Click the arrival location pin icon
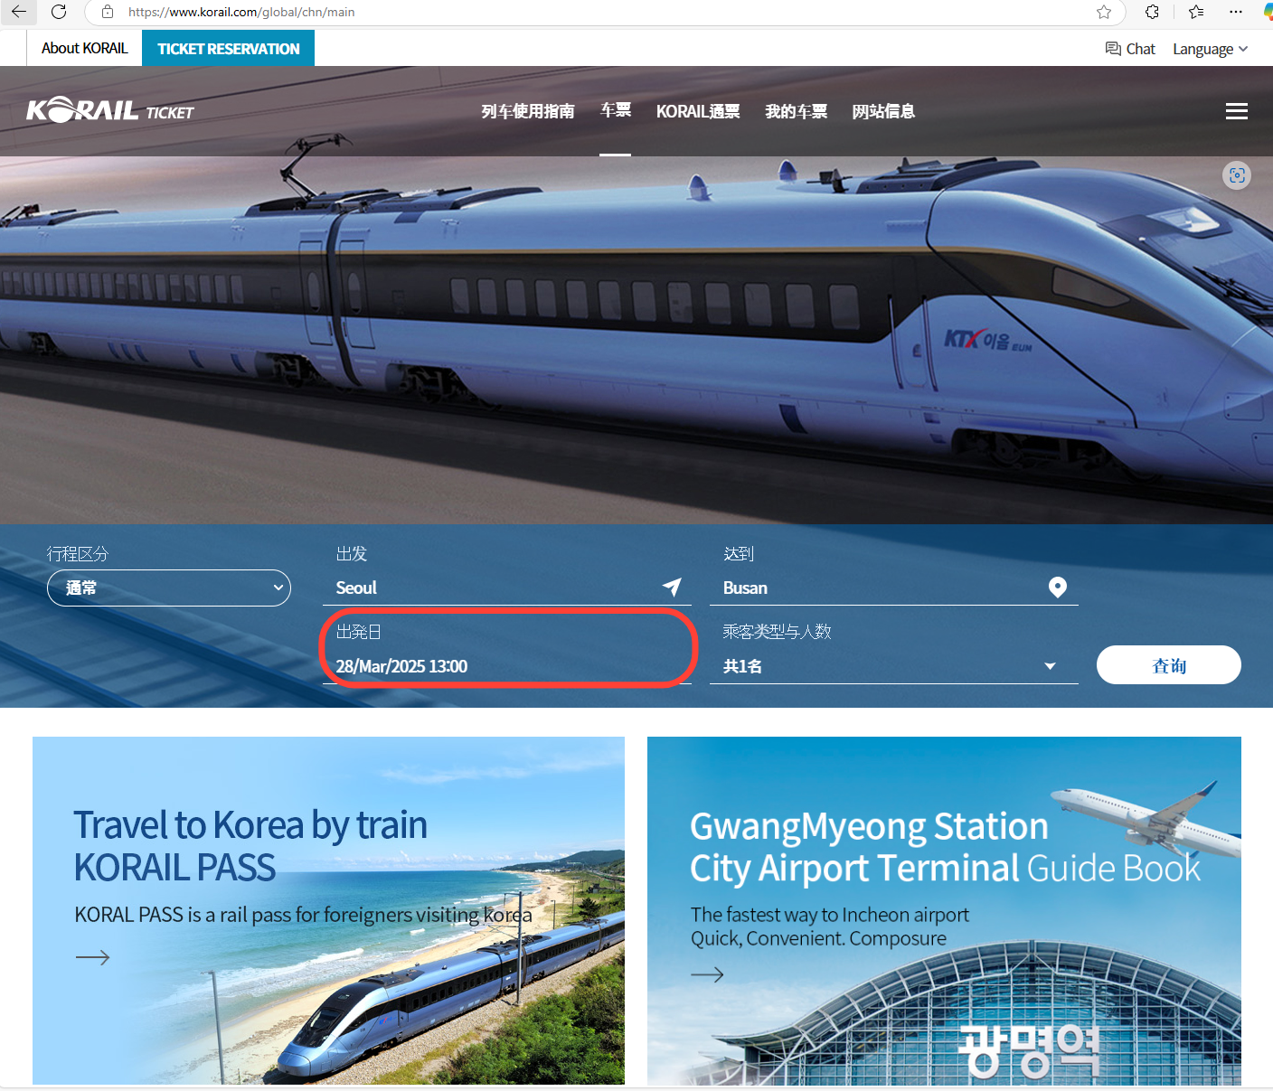Image resolution: width=1273 pixels, height=1091 pixels. pyautogui.click(x=1057, y=588)
